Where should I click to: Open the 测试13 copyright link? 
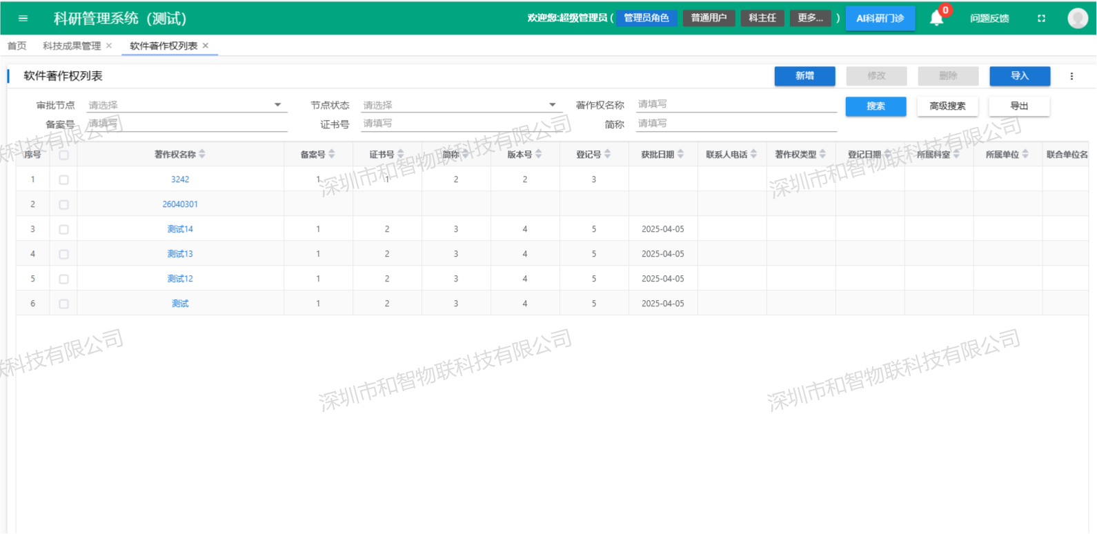[x=180, y=254]
